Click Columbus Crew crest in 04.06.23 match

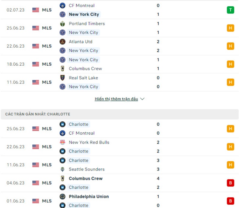[62, 178]
